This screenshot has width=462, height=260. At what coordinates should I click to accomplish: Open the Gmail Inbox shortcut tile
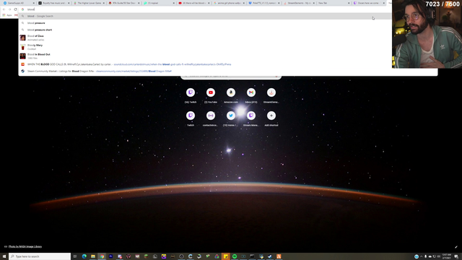pos(251,95)
